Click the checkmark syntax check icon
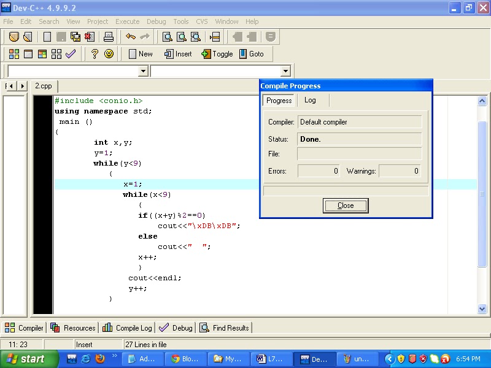491x368 pixels. [72, 54]
